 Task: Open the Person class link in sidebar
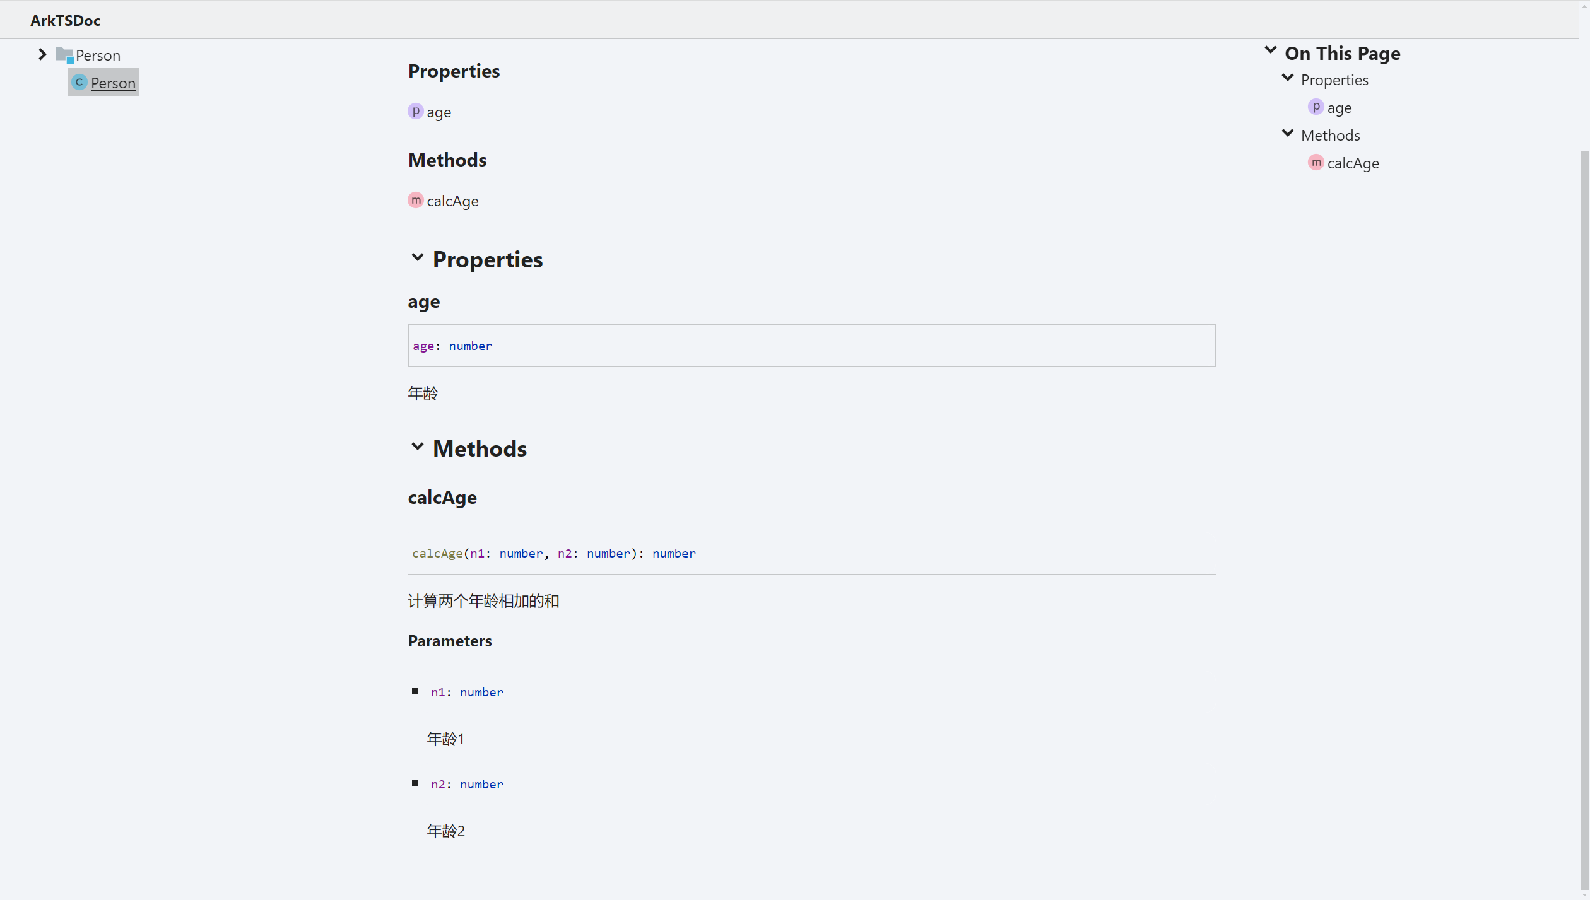point(113,83)
